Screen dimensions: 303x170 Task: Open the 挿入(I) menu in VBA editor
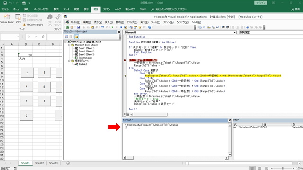click(109, 22)
